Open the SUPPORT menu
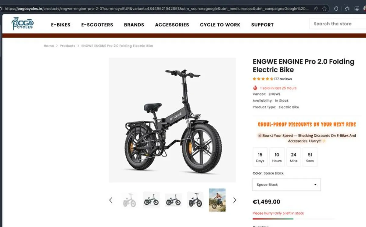 point(262,25)
